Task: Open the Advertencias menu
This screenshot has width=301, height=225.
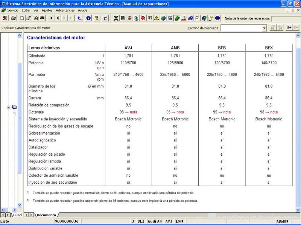Action: (65, 10)
